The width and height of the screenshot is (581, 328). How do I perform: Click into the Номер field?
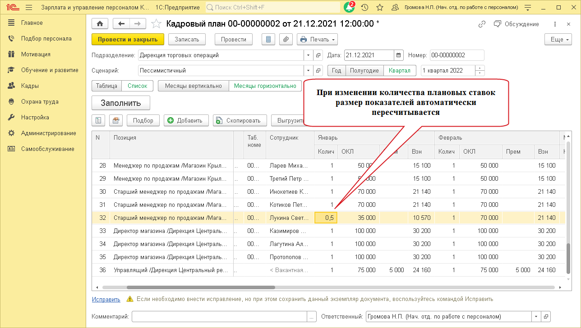coord(457,55)
